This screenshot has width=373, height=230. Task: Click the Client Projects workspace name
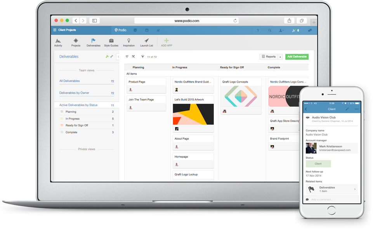67,30
